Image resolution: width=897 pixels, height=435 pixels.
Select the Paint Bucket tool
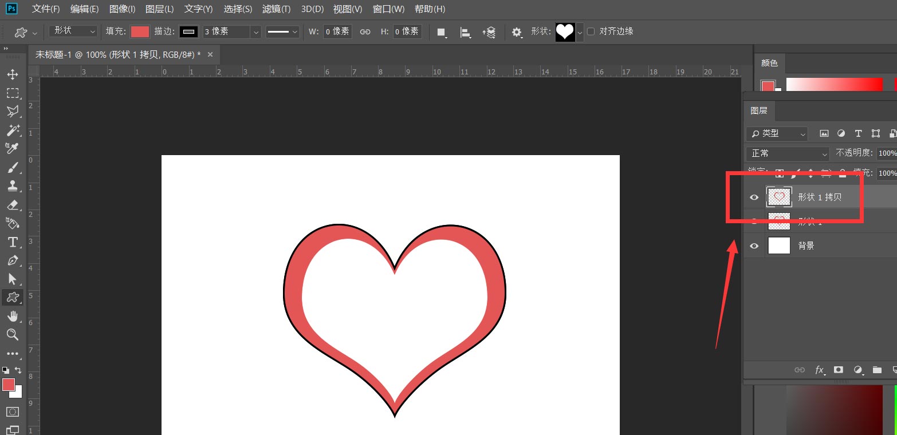pos(13,223)
